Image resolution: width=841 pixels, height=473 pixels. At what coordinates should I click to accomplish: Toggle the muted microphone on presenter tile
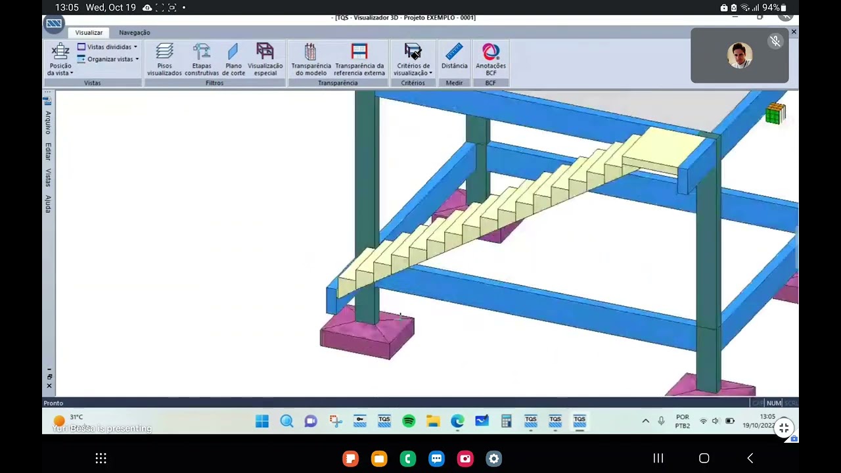pyautogui.click(x=775, y=41)
